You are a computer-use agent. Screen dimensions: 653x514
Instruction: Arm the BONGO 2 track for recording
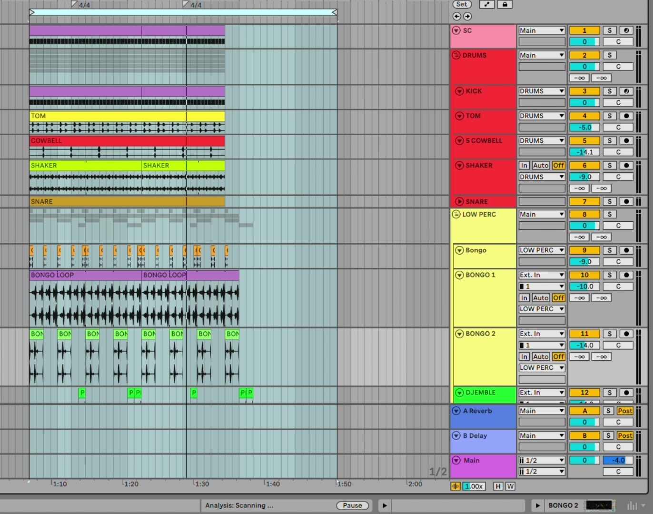pos(626,334)
